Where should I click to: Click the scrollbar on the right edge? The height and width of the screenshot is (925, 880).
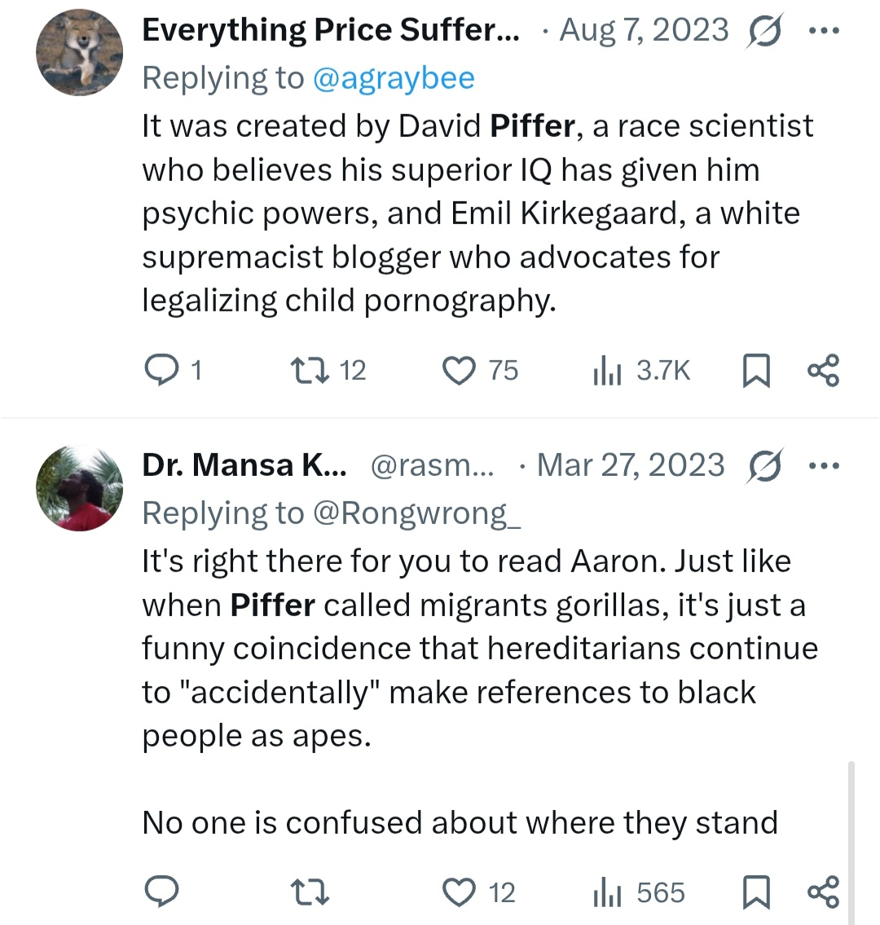[851, 839]
